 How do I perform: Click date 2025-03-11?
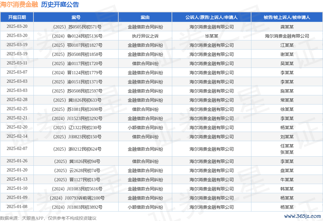click(17, 63)
